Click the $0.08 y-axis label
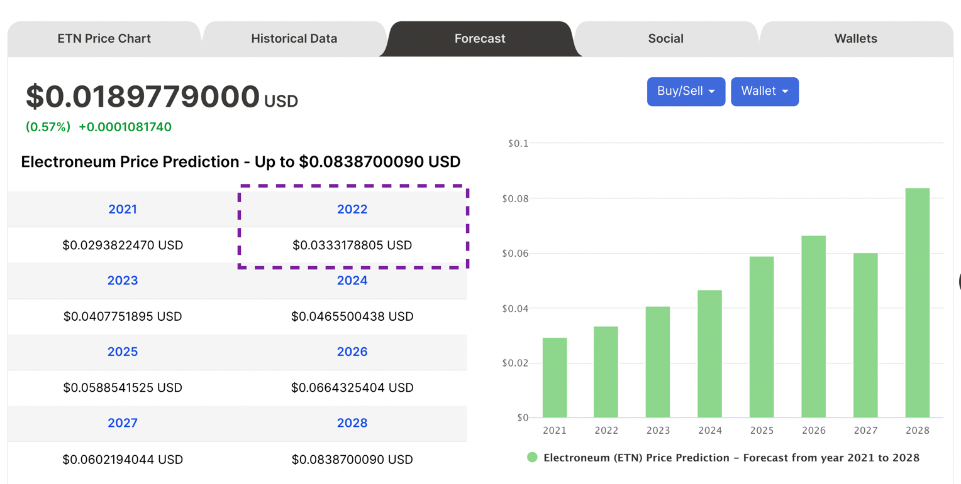961x484 pixels. point(515,199)
